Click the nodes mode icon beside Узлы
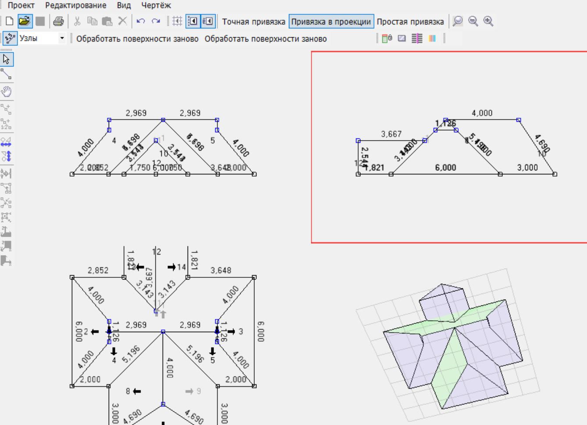This screenshot has width=587, height=425. (x=10, y=38)
